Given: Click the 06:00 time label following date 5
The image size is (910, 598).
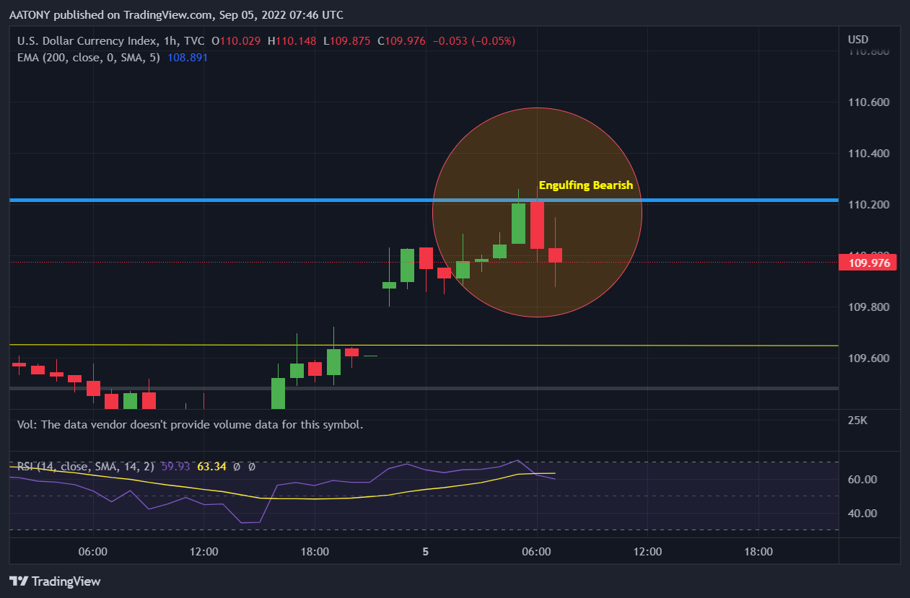Looking at the screenshot, I should [536, 552].
